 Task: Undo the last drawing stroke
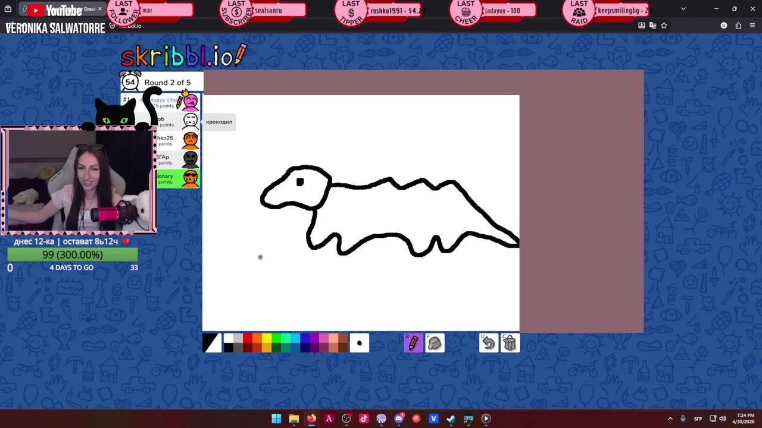(488, 343)
